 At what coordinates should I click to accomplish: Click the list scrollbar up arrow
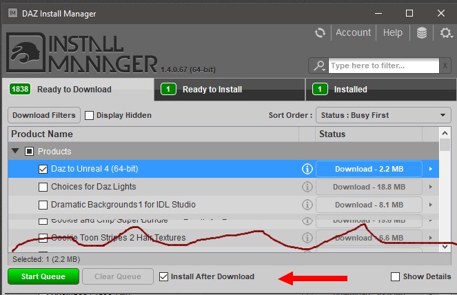point(445,133)
